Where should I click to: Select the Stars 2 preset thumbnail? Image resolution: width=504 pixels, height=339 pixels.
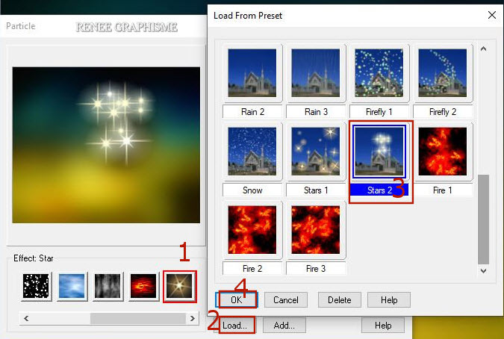pos(379,152)
